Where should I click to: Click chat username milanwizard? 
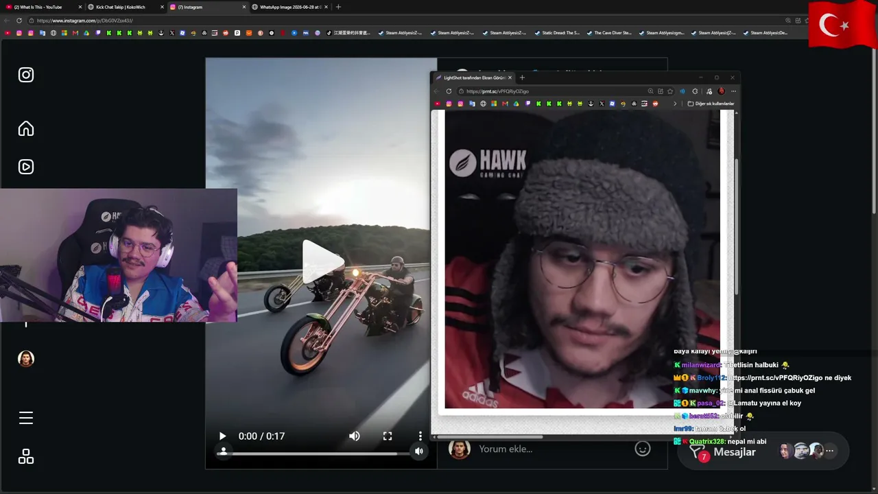(701, 365)
